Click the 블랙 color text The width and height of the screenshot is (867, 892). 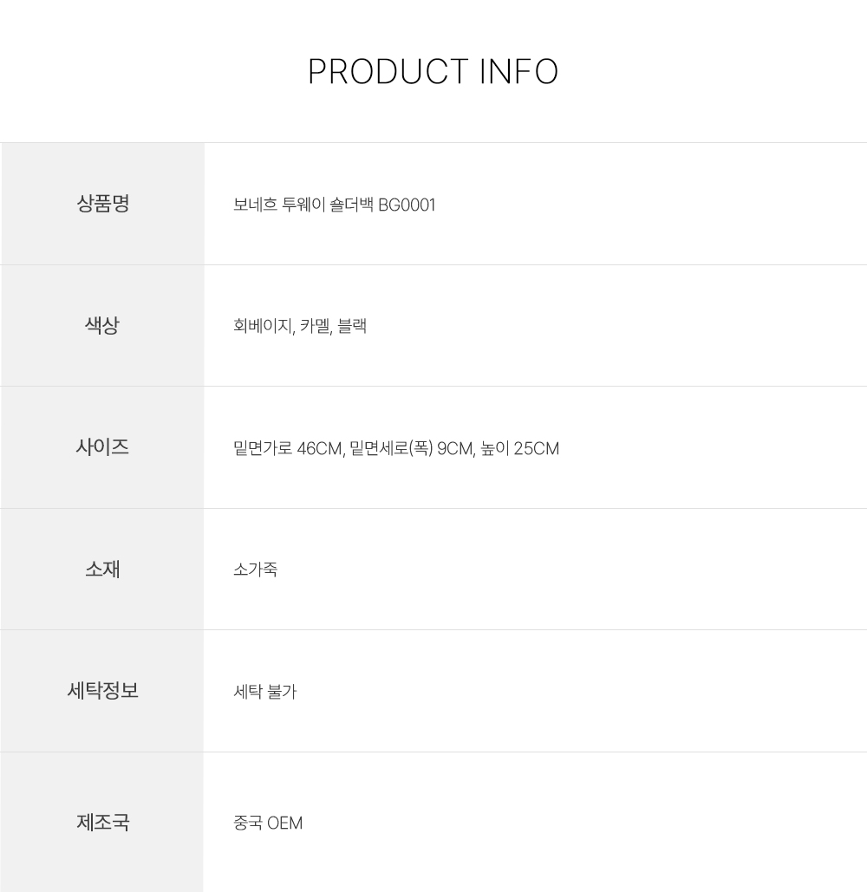[353, 327]
